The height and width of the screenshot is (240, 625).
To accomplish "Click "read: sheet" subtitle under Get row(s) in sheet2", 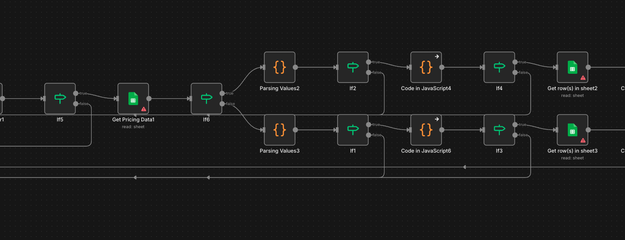I will 572,96.
